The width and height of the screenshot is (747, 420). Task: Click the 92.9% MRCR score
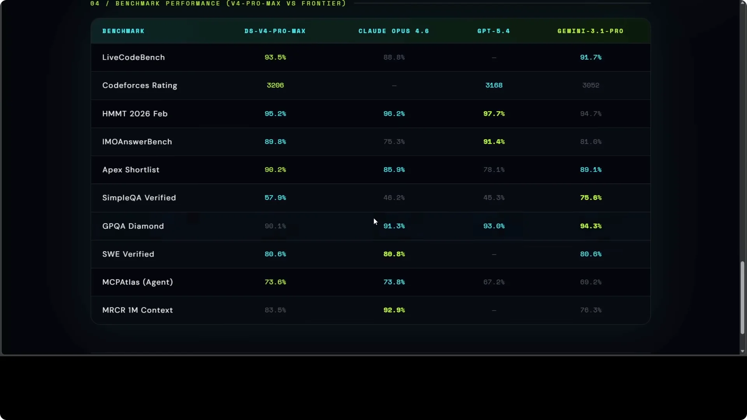(x=394, y=310)
